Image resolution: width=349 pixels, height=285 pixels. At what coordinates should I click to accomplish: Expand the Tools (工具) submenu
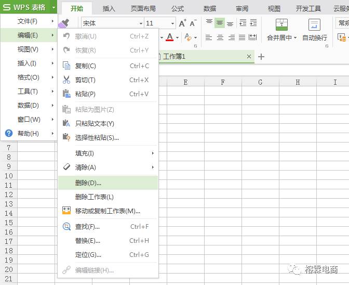(29, 91)
